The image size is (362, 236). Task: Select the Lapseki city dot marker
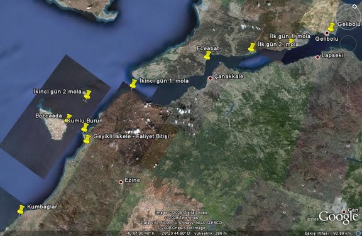click(x=317, y=57)
